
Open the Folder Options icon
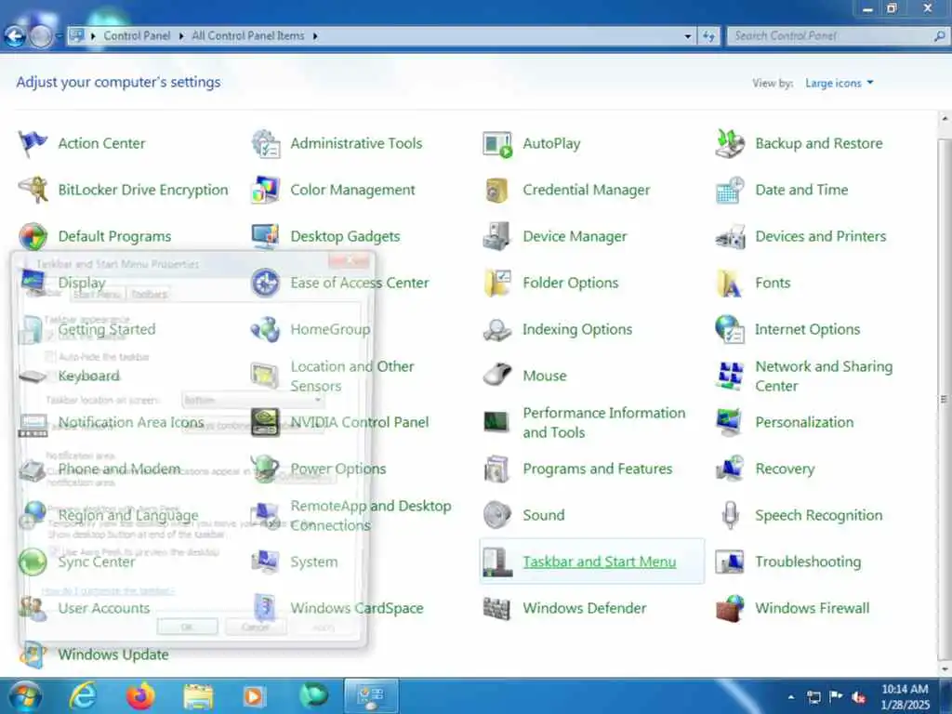[x=498, y=283]
